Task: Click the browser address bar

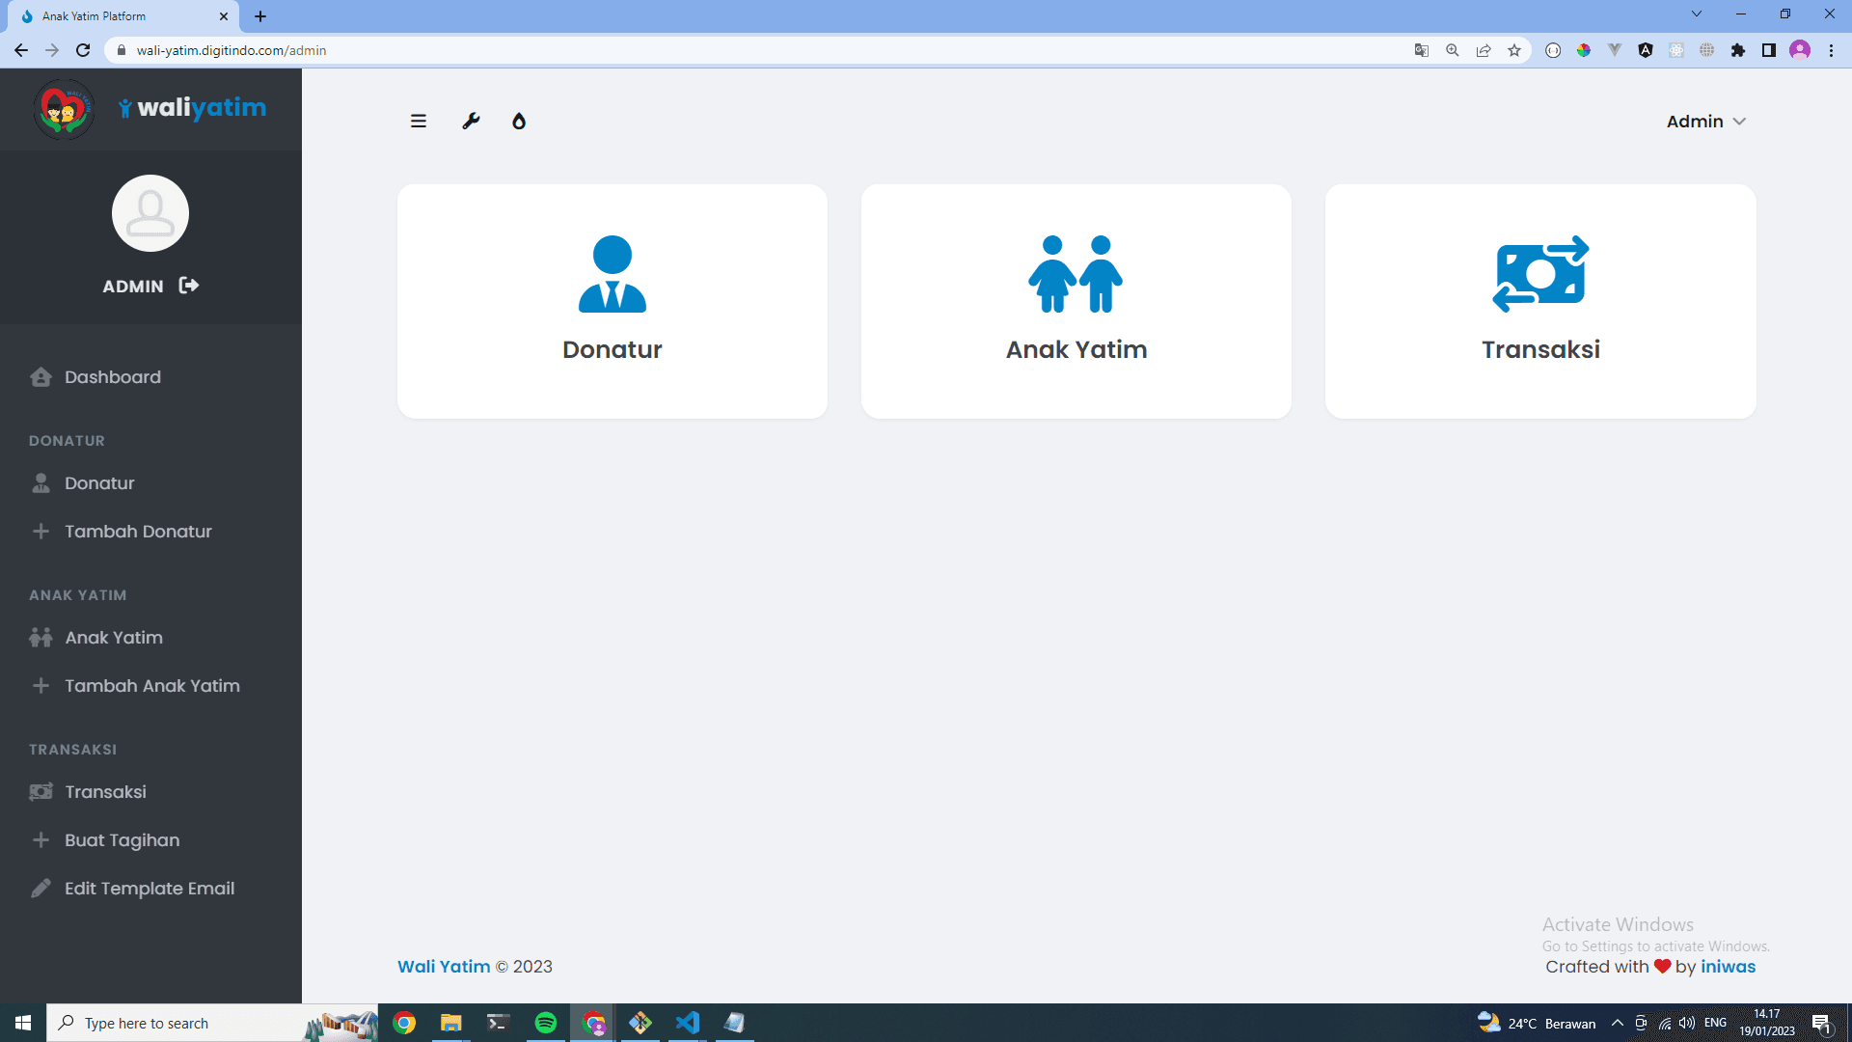Action: [x=762, y=50]
